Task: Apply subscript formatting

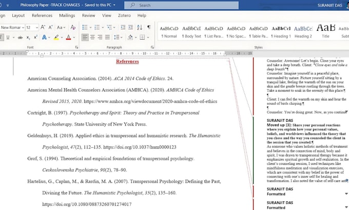Action: [28, 37]
